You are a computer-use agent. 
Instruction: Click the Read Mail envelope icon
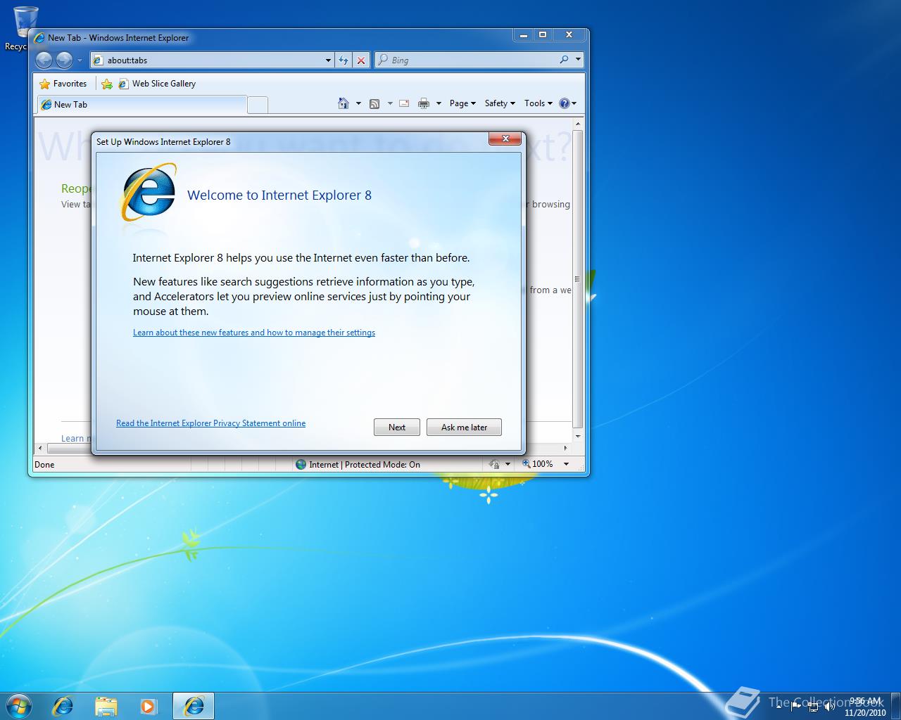pyautogui.click(x=404, y=103)
